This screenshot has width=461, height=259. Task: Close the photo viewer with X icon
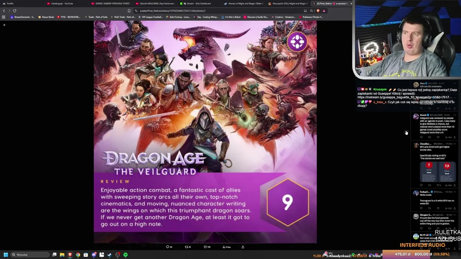(4, 25)
